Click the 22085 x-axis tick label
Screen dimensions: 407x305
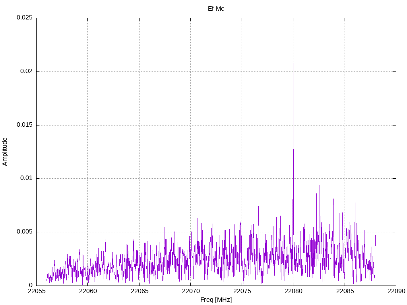[x=344, y=292]
